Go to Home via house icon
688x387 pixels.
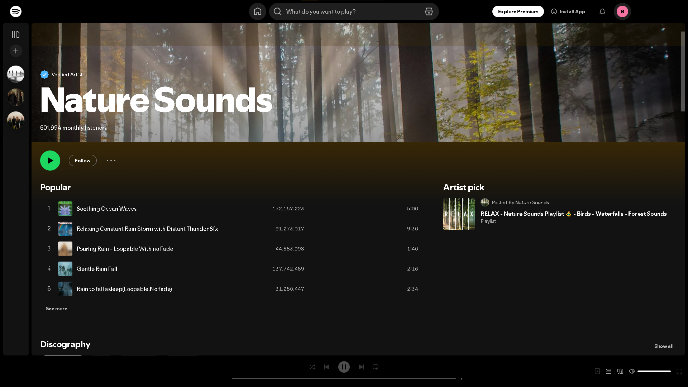(x=257, y=11)
